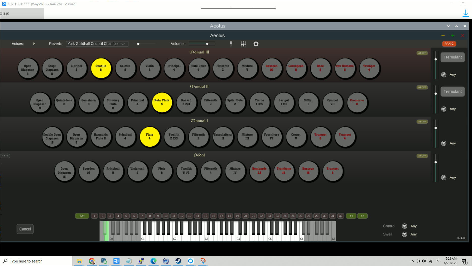Click the orange minus icon in Aeolus header

coord(443,36)
